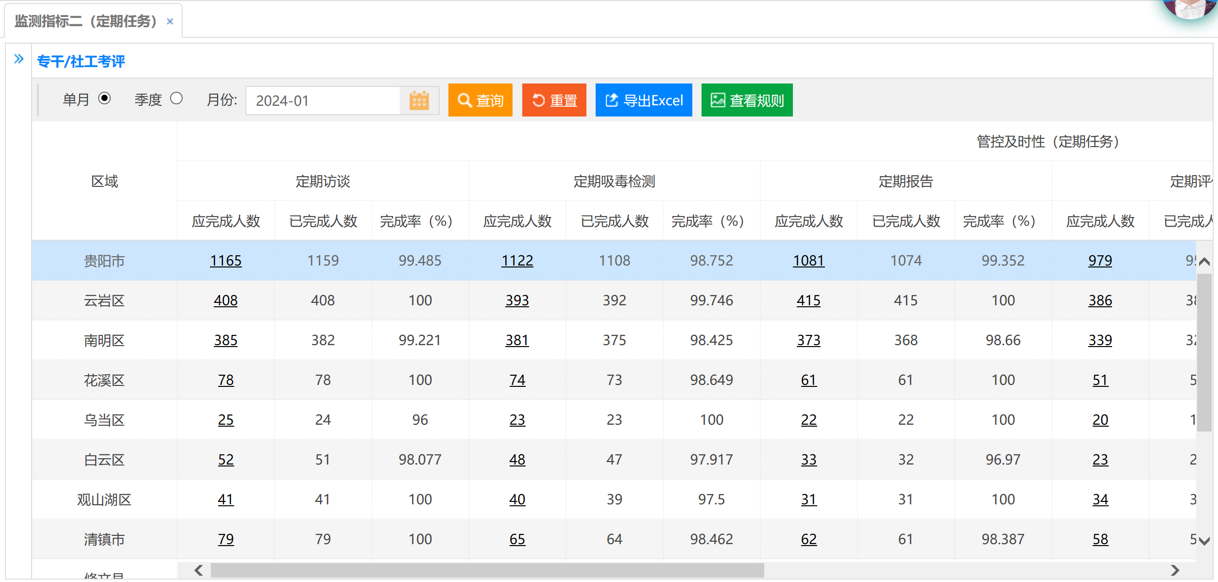Screen dimensions: 1218x582
Task: Click the 区域 column header
Action: 104,182
